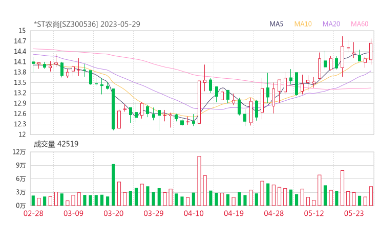Click the 04-19 date axis label
Screen dimensions: 379x225
234,213
